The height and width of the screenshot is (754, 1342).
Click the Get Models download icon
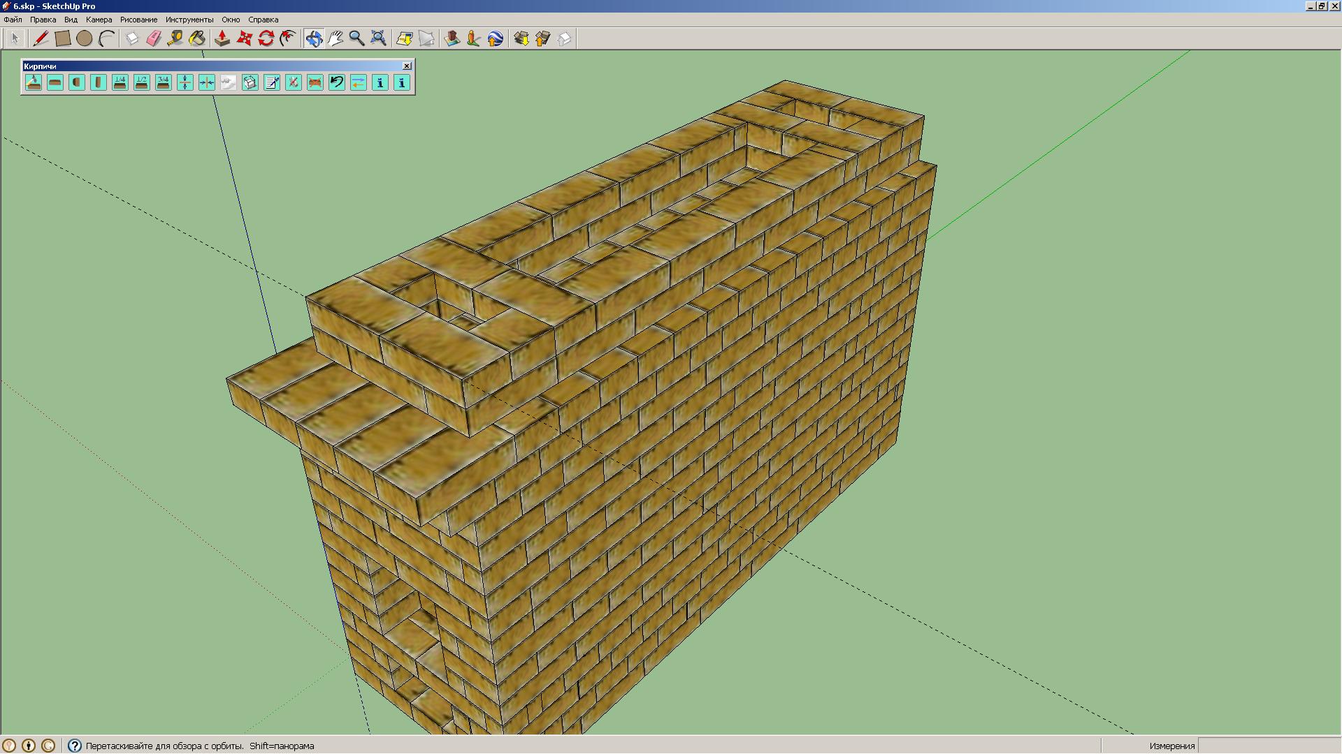(521, 38)
